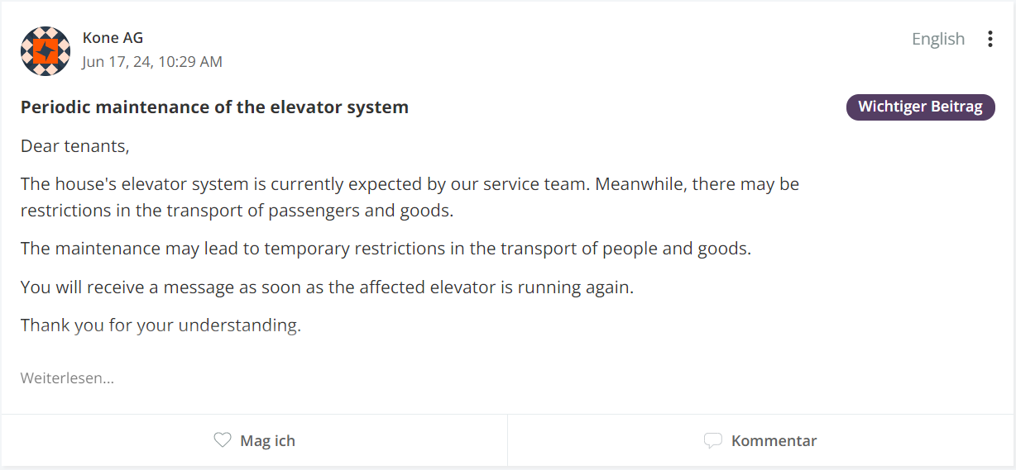Click the speech bubble comment icon
The height and width of the screenshot is (470, 1016).
click(712, 441)
